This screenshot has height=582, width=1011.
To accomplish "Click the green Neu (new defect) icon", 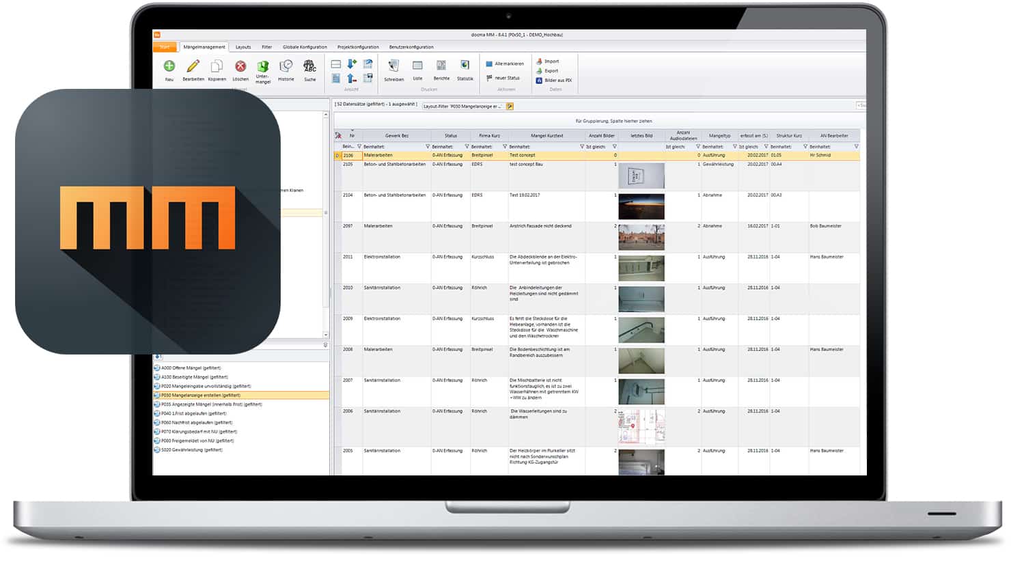I will point(169,66).
